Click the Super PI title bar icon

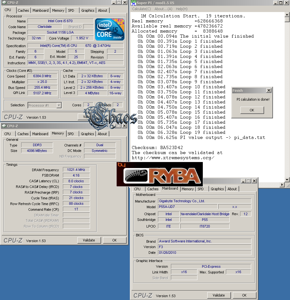[134, 3]
